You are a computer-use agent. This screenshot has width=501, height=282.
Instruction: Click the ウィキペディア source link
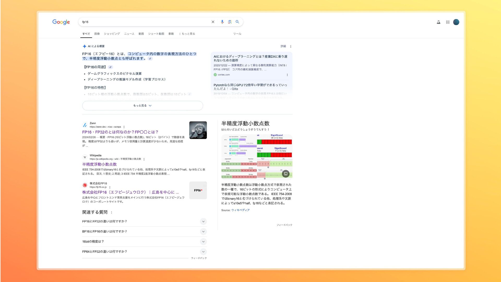[240, 210]
